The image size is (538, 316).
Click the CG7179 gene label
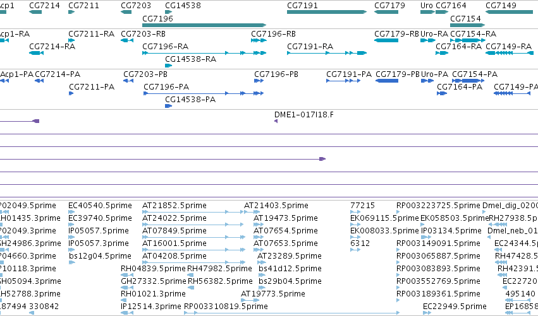click(389, 6)
